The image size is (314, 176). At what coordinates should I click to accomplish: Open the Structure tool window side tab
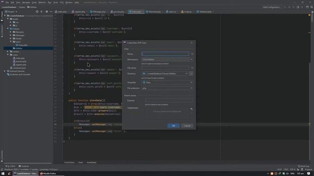(2, 31)
